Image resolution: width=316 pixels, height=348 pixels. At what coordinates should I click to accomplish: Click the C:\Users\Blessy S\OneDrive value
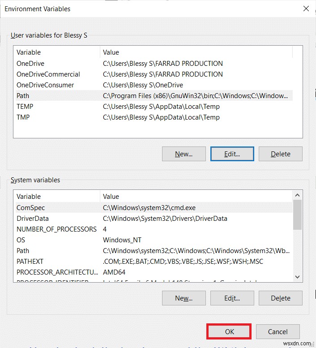pyautogui.click(x=143, y=85)
